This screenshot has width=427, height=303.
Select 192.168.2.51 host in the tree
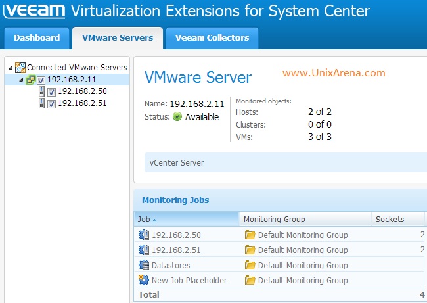click(x=82, y=103)
